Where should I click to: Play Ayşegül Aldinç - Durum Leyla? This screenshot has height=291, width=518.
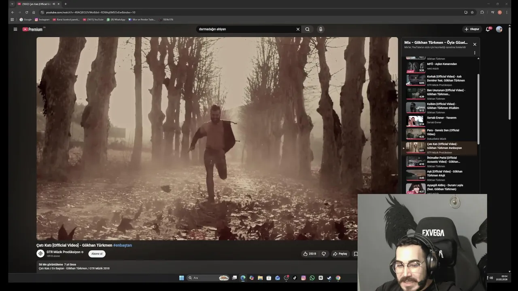441,189
